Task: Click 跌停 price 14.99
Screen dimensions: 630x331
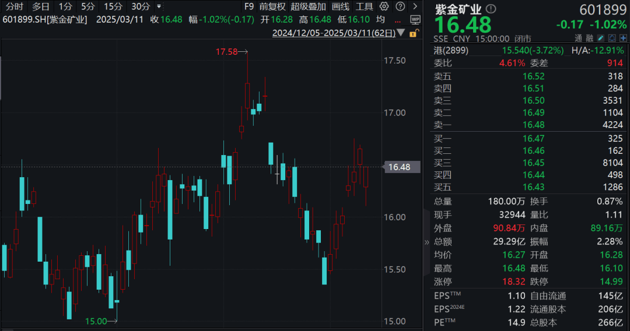Action: (611, 281)
